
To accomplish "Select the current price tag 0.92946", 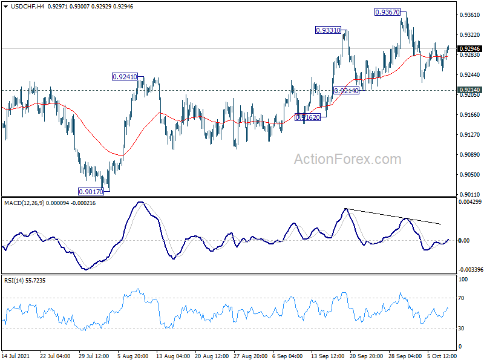I will (x=469, y=49).
